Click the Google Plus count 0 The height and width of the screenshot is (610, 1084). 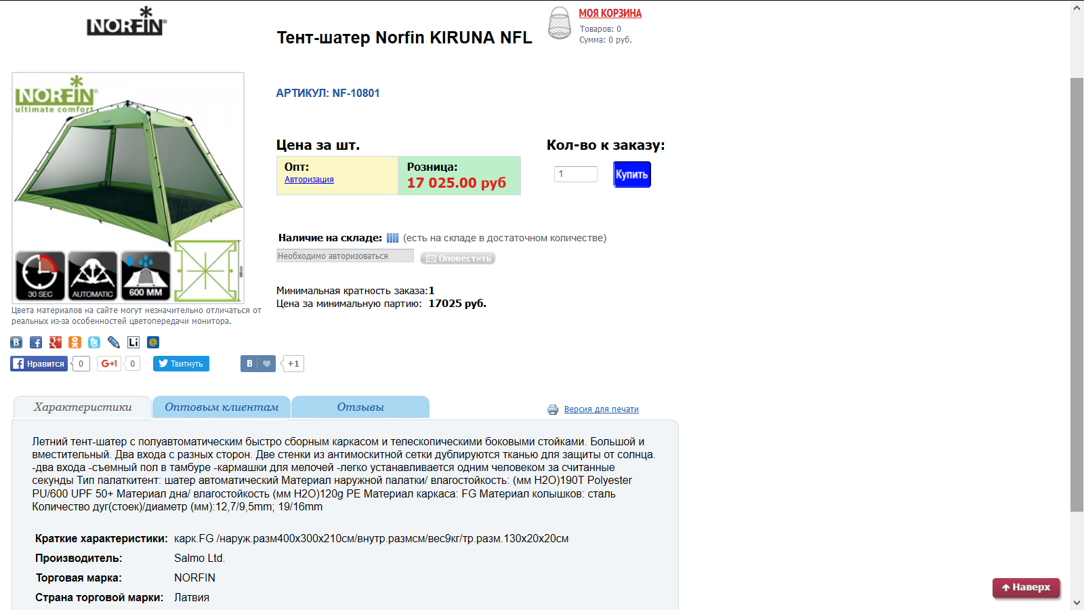132,364
